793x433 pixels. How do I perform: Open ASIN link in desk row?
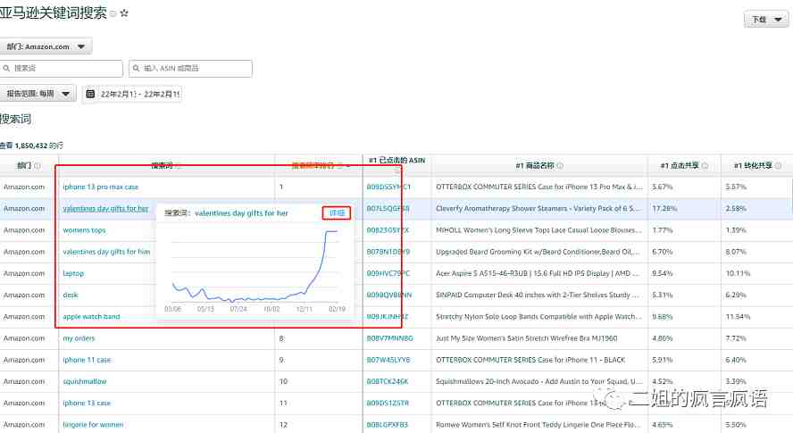pyautogui.click(x=389, y=295)
